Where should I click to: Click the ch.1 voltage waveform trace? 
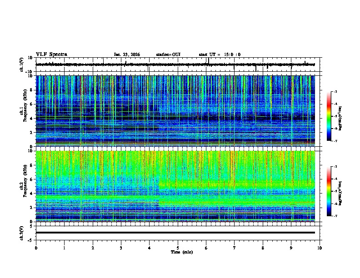click(175, 65)
